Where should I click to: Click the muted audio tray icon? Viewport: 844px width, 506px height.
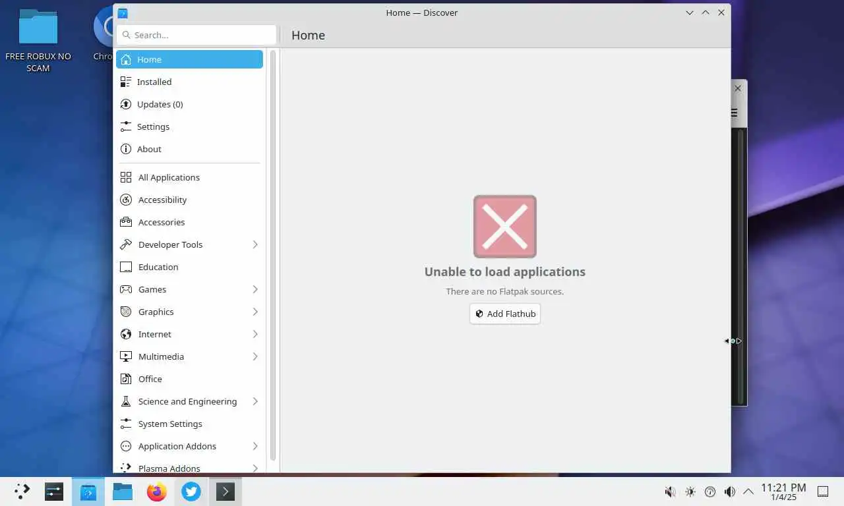pos(670,492)
